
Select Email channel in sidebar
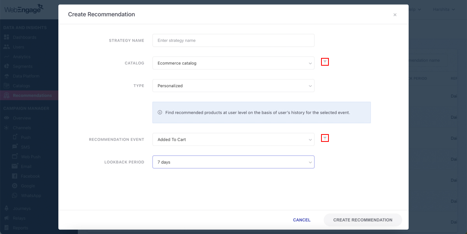[26, 166]
